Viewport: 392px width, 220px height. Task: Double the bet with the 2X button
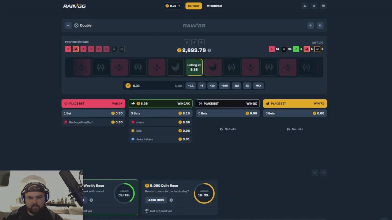(247, 86)
